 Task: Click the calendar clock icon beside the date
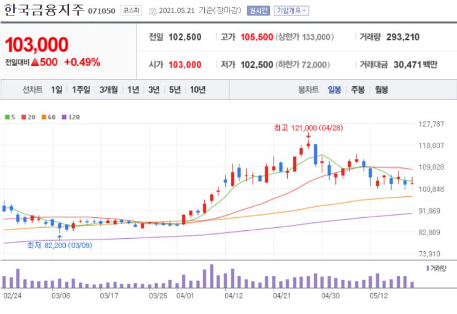[x=153, y=11]
